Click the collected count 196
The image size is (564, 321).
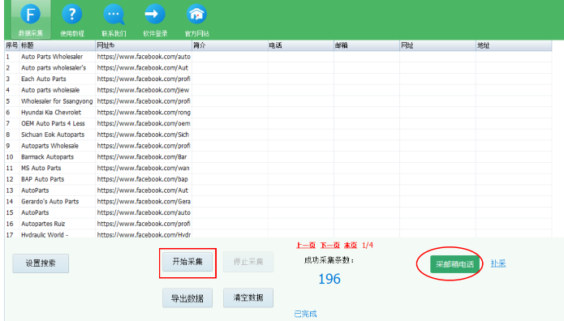tap(329, 279)
